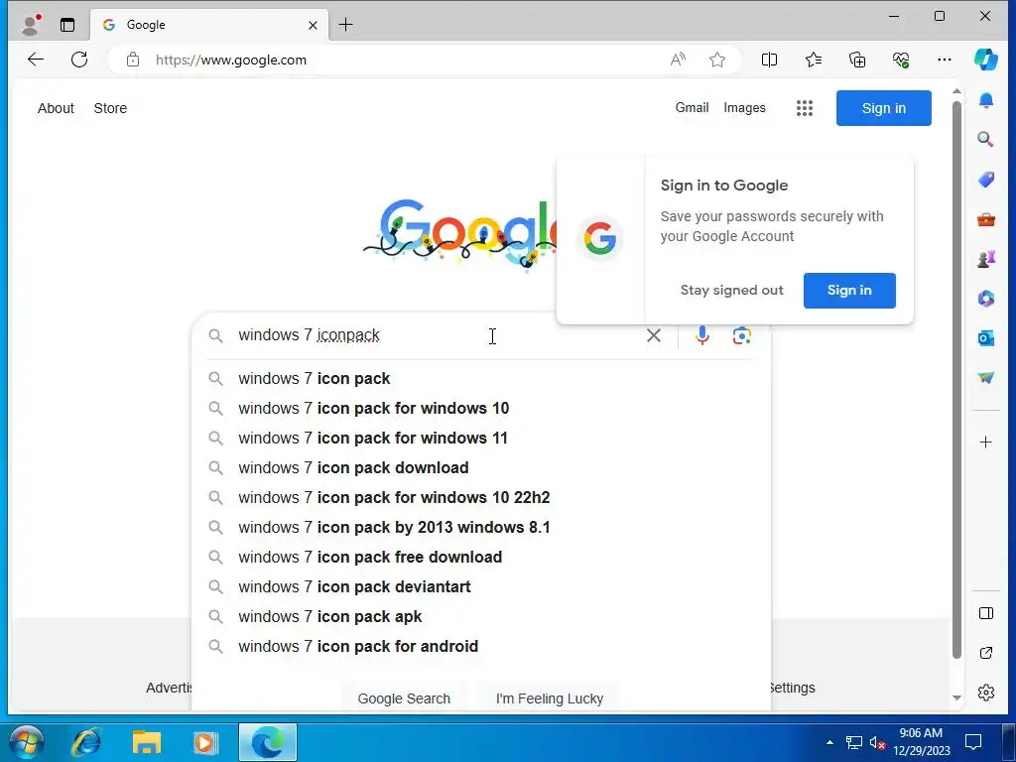Image resolution: width=1016 pixels, height=762 pixels.
Task: Open Google apps grid
Action: pyautogui.click(x=804, y=108)
